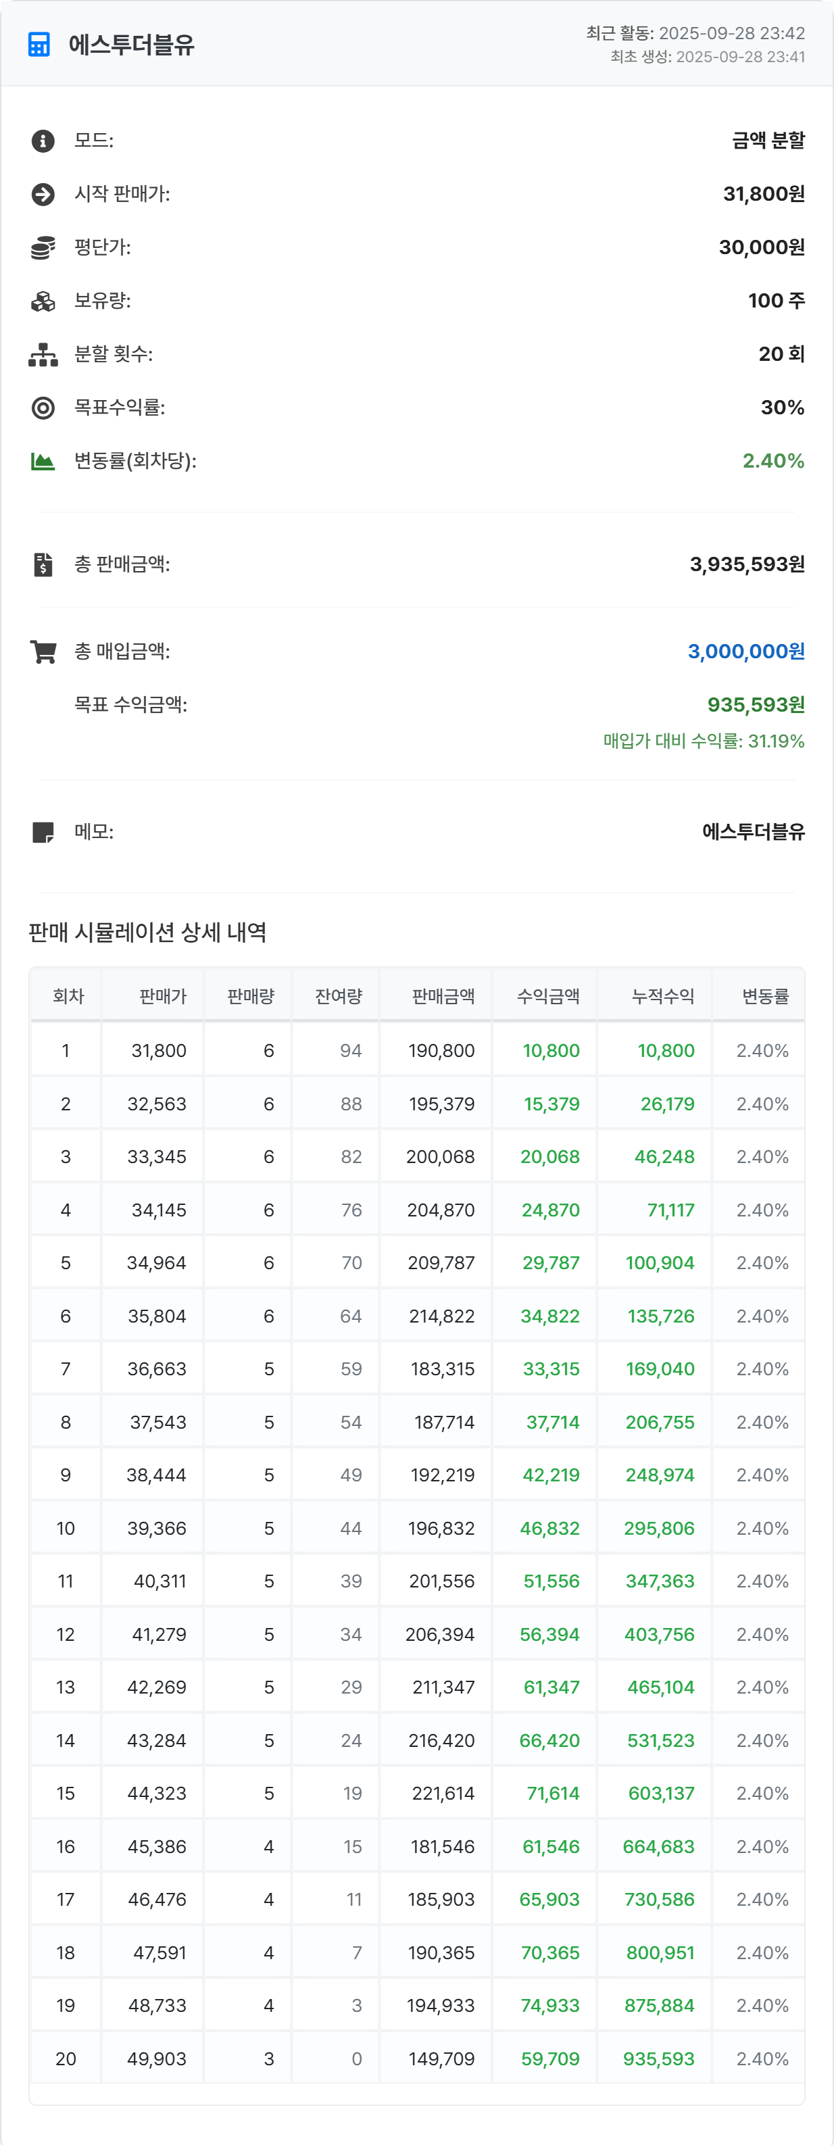
Task: Click the boxes icon beside 보유량
Action: pos(43,301)
